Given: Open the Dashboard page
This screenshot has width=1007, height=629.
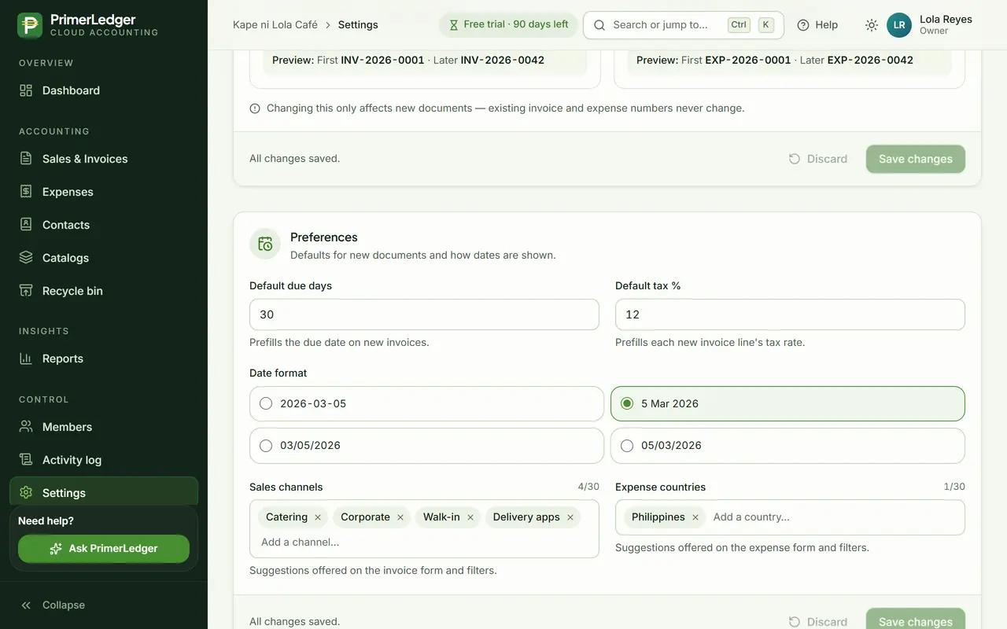Looking at the screenshot, I should coord(104,90).
